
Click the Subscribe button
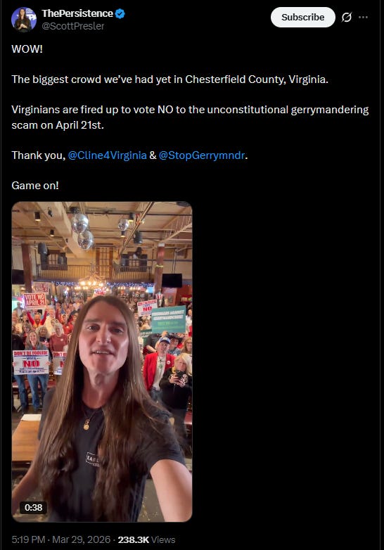pyautogui.click(x=303, y=17)
